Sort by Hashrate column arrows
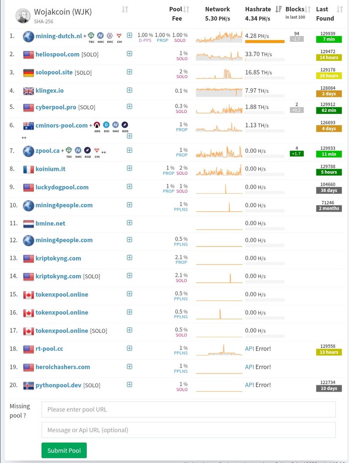 (278, 9)
